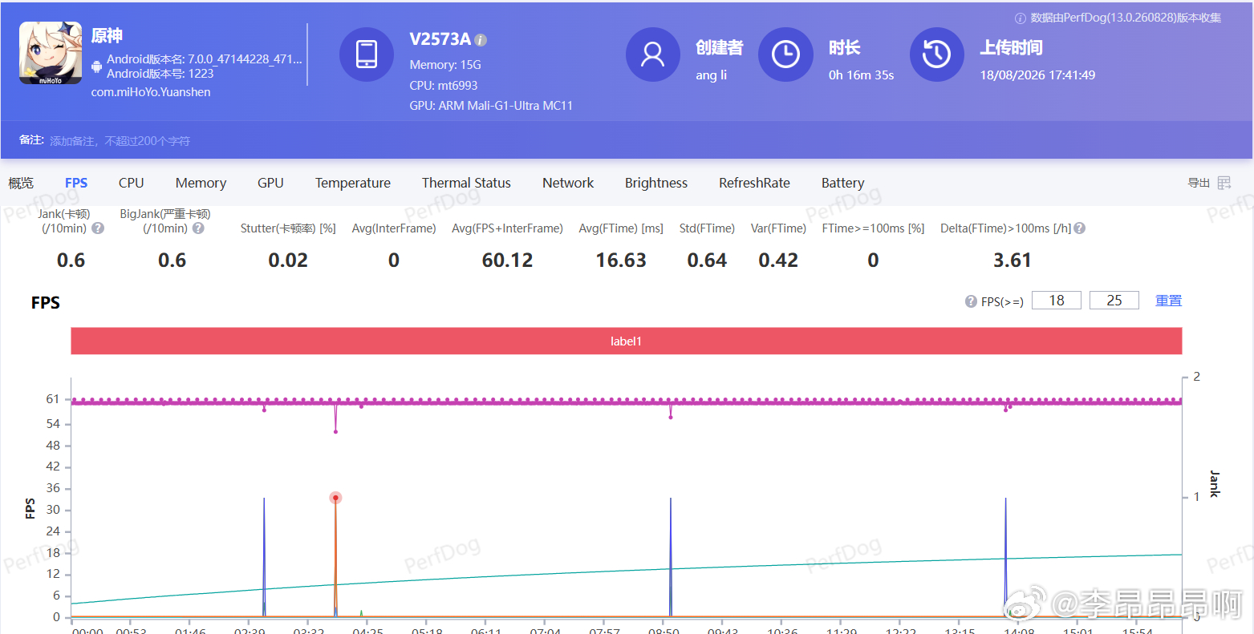This screenshot has height=634, width=1254.
Task: Click info icon next to V2573A
Action: (x=481, y=40)
